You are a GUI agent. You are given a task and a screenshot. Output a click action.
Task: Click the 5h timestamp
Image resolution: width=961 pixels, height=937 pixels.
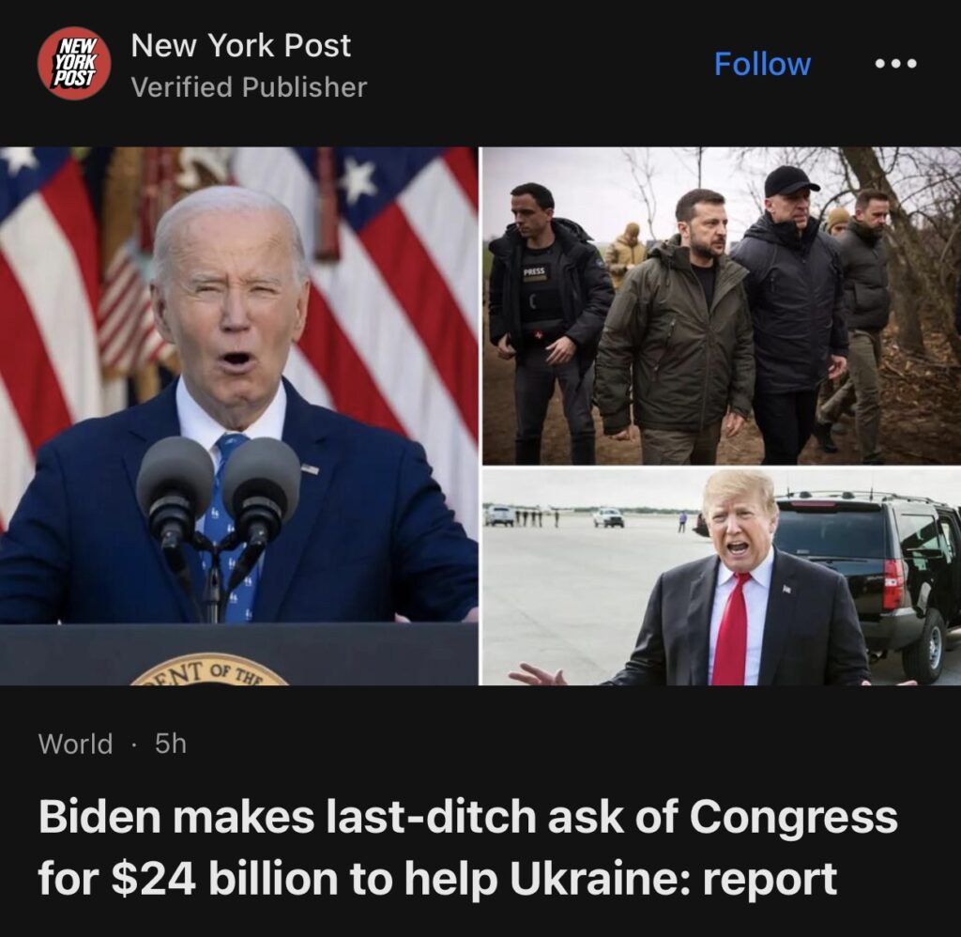(171, 744)
